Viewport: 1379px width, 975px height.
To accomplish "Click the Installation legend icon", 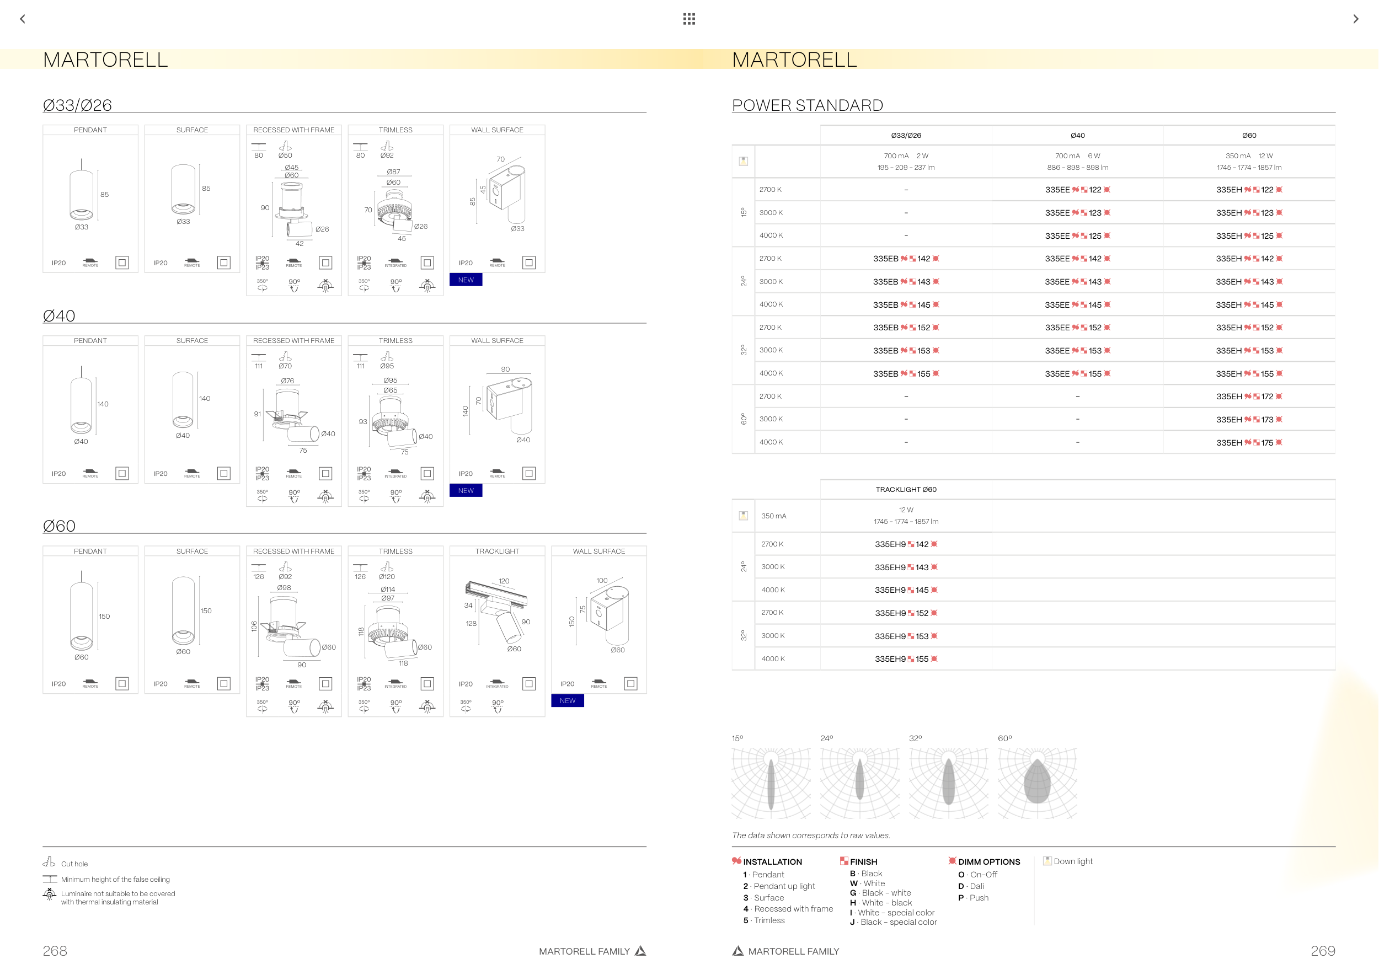I will (736, 861).
